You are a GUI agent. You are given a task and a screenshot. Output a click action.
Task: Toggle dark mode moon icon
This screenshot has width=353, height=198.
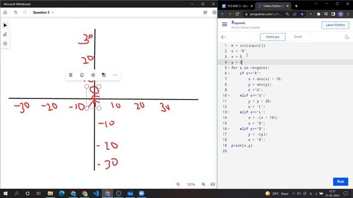click(x=347, y=37)
